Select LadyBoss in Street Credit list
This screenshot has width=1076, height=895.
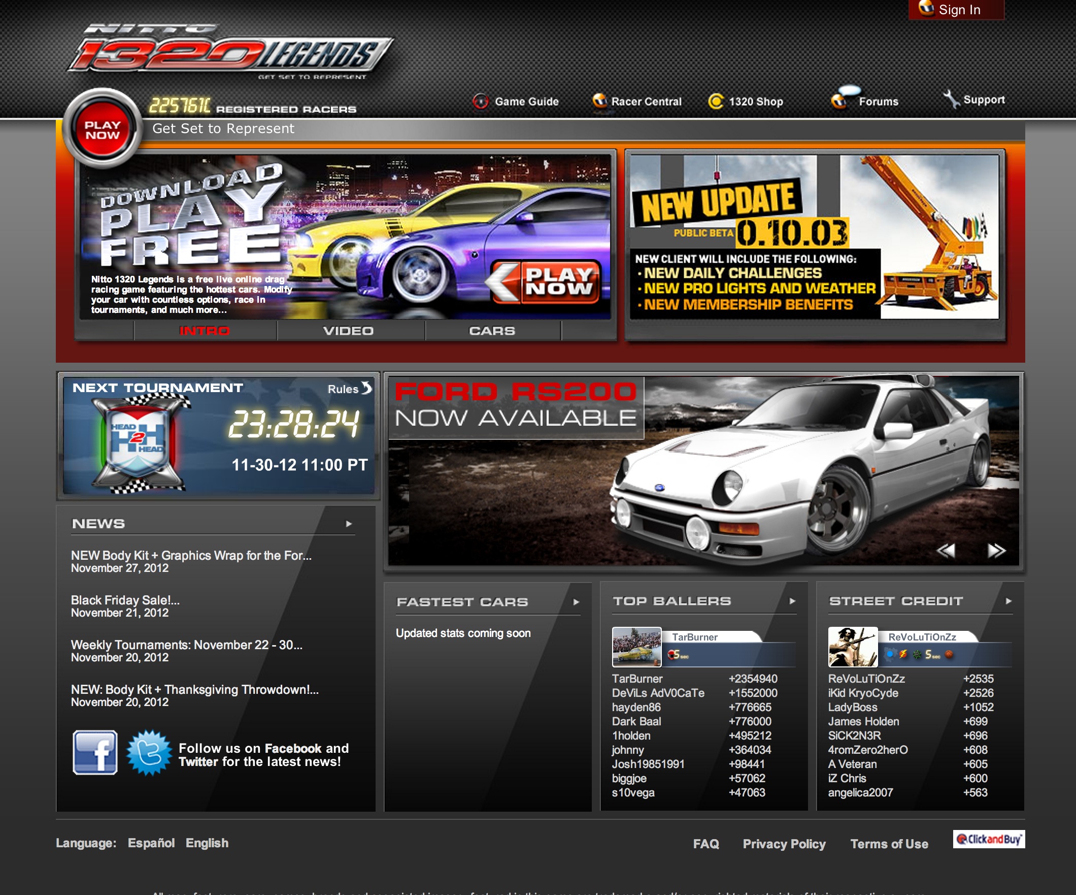[853, 707]
